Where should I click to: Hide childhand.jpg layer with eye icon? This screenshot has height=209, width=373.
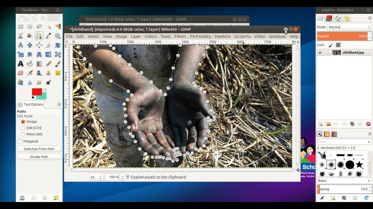coord(320,53)
